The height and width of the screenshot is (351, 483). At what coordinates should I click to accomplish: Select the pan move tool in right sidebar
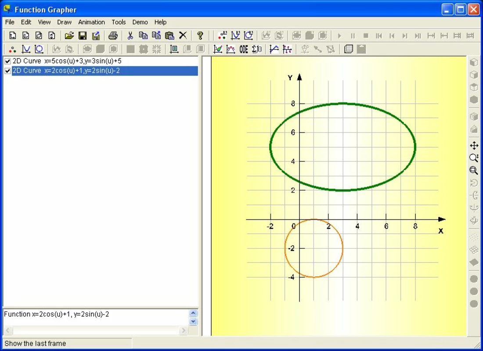coord(474,145)
